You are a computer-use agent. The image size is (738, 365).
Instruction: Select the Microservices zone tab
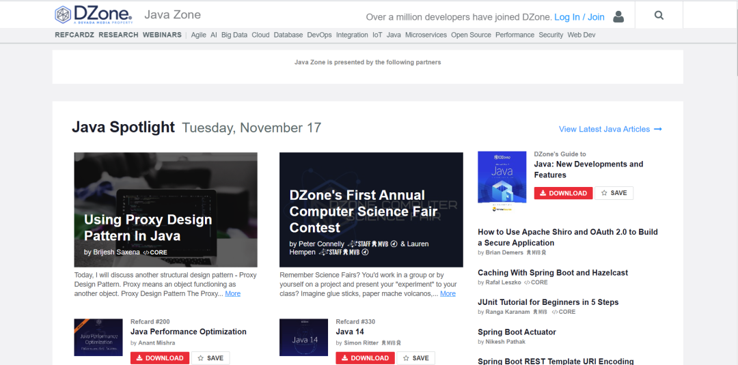tap(426, 35)
